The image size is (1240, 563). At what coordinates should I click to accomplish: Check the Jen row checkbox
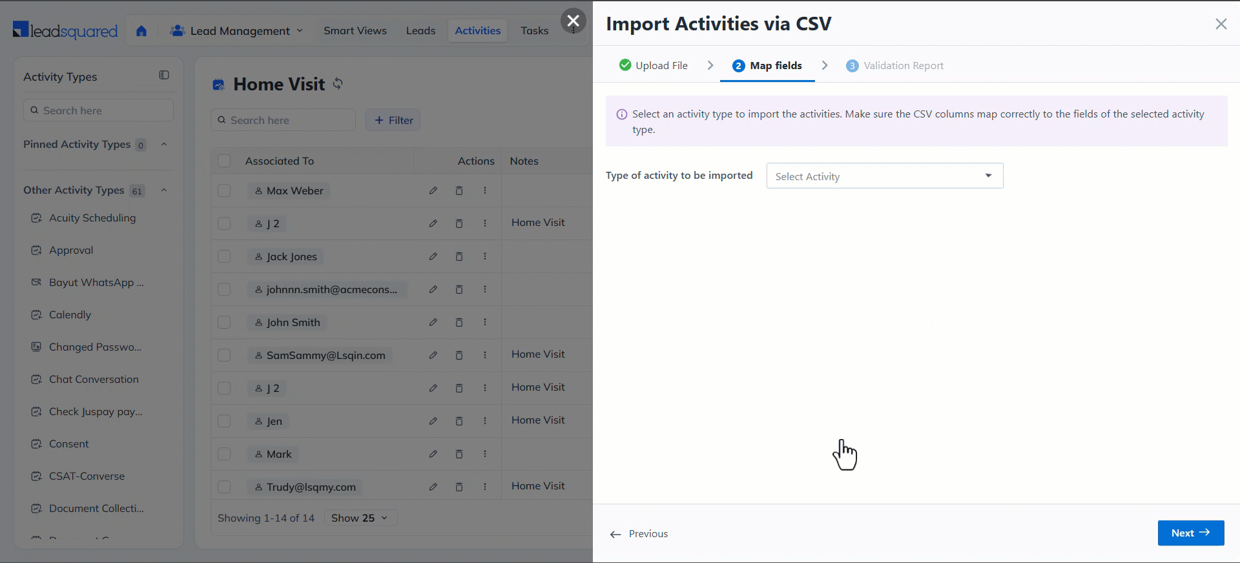tap(224, 421)
